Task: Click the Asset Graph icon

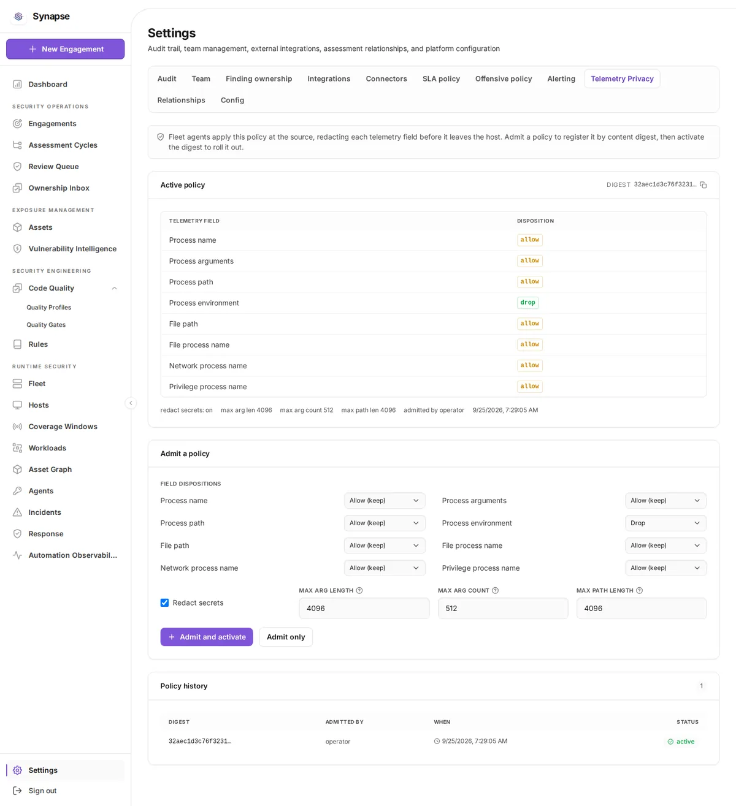Action: pyautogui.click(x=17, y=470)
